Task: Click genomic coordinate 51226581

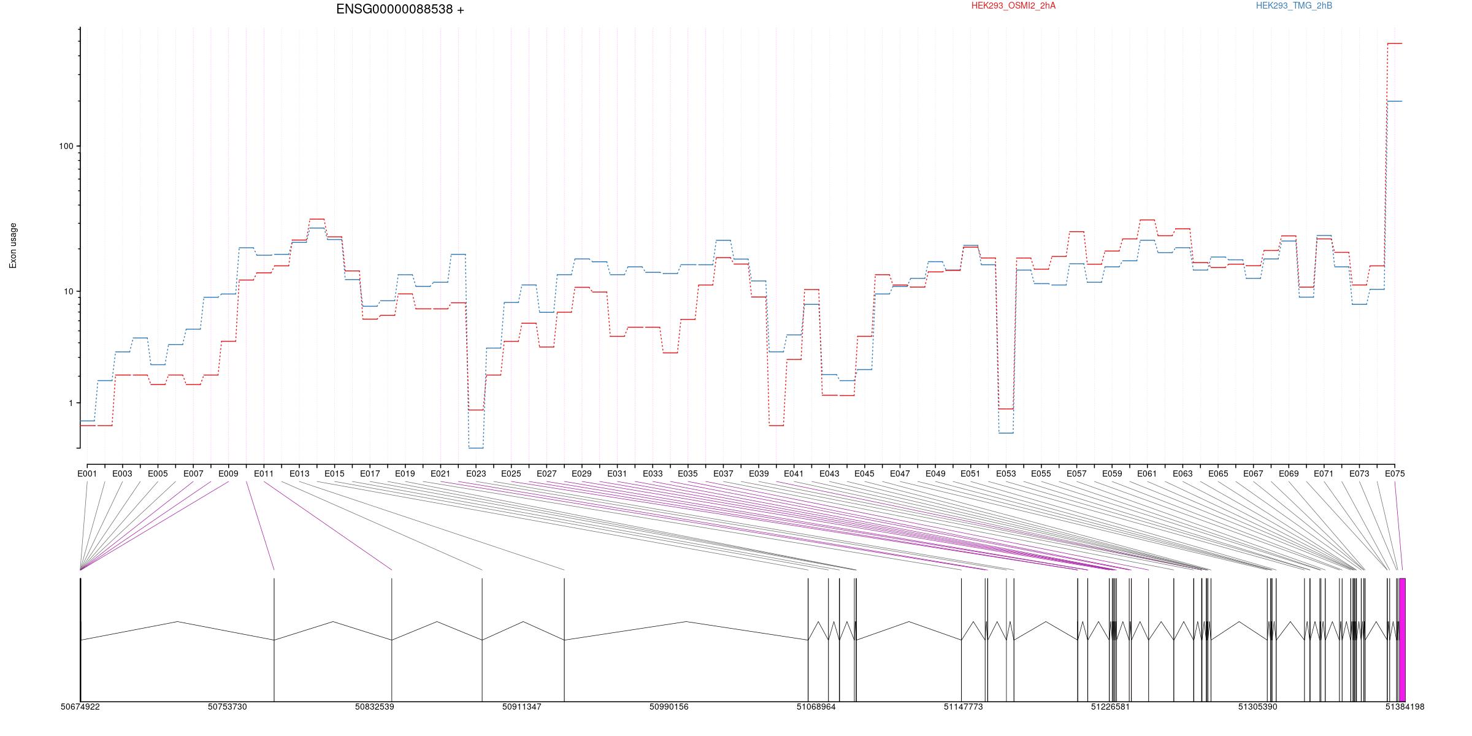Action: coord(1110,707)
